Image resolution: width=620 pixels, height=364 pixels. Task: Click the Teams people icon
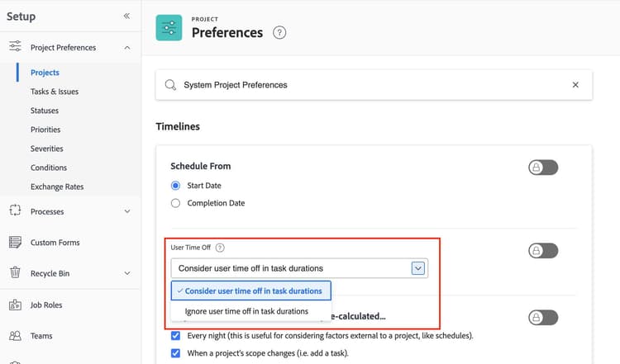15,336
